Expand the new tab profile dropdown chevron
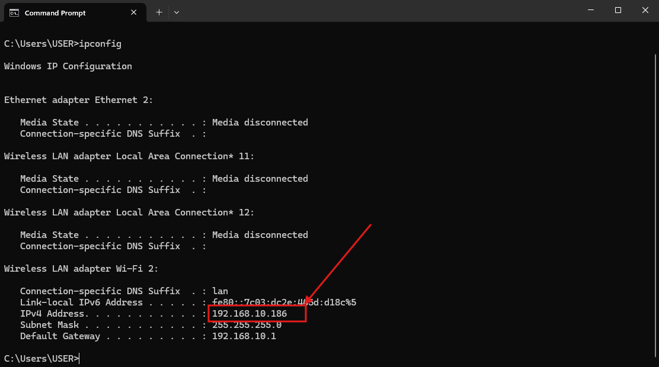This screenshot has width=659, height=367. 177,12
